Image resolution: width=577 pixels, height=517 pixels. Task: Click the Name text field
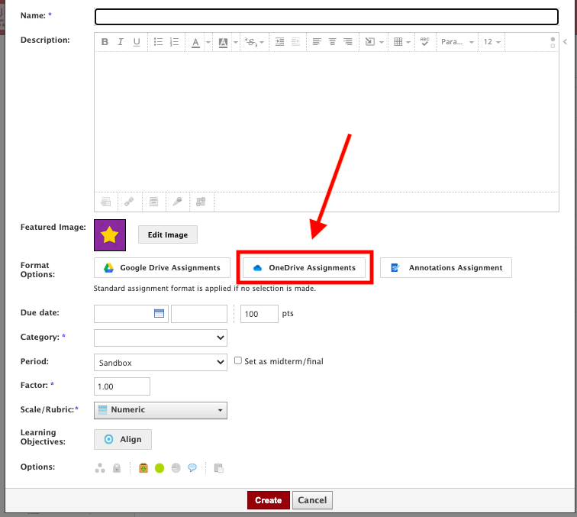pos(327,17)
